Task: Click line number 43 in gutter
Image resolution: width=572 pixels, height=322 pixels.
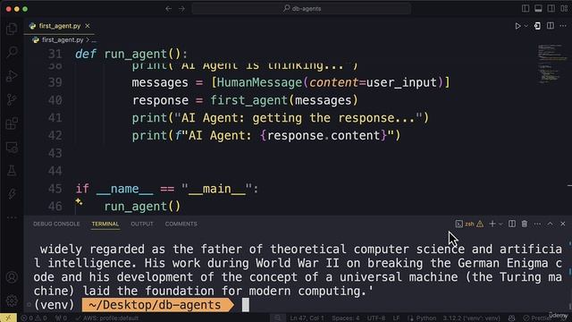Action: point(55,153)
